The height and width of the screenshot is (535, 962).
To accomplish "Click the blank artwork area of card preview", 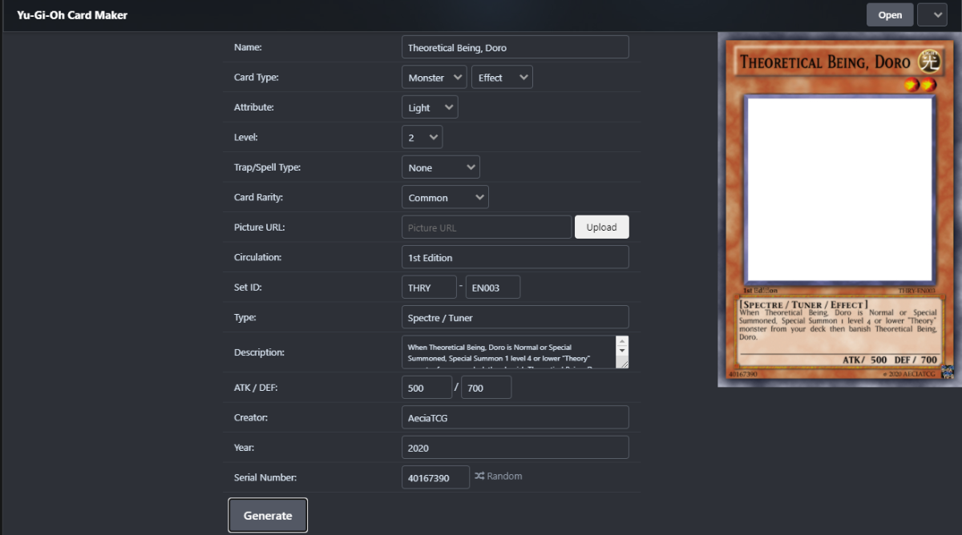I will pos(839,188).
